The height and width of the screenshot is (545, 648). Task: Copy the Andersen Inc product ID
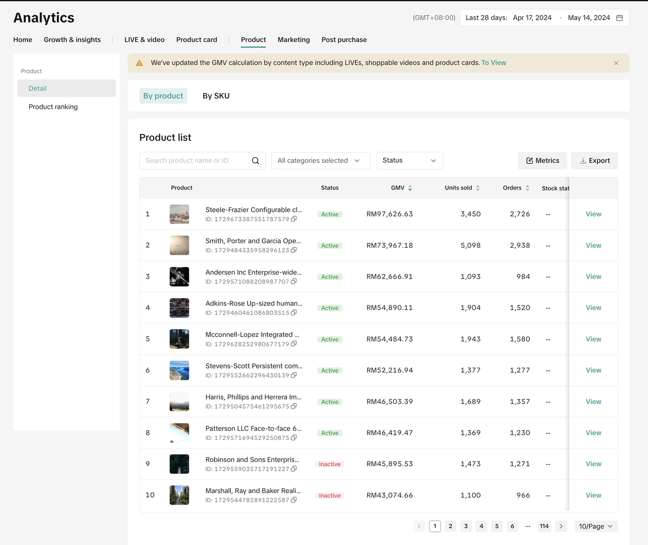[x=294, y=282]
